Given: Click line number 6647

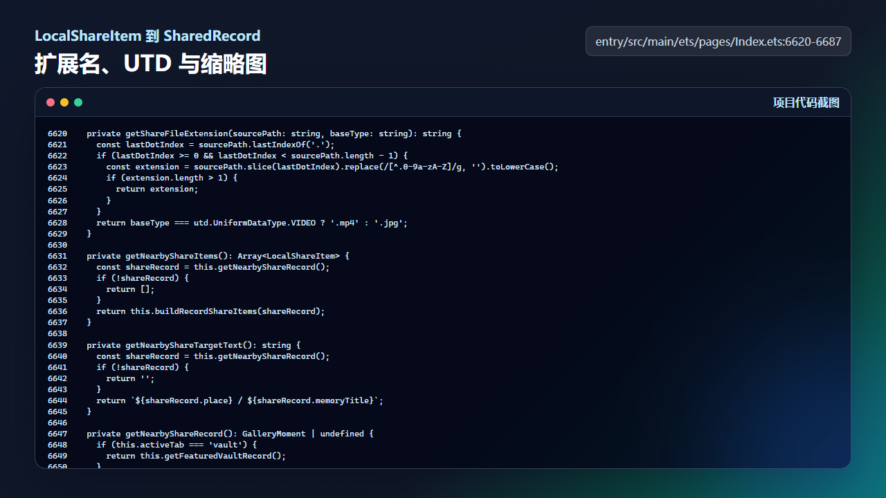Looking at the screenshot, I should tap(57, 434).
